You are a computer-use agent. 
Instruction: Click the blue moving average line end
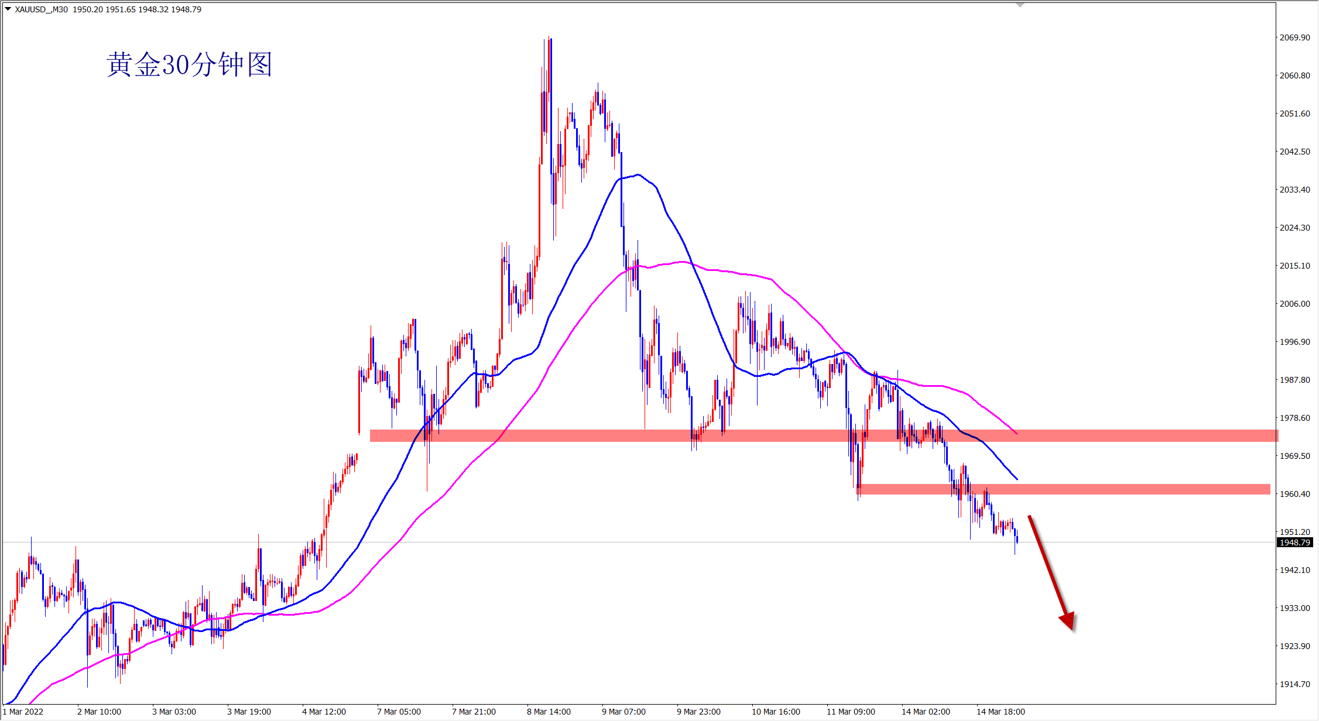pyautogui.click(x=1016, y=479)
